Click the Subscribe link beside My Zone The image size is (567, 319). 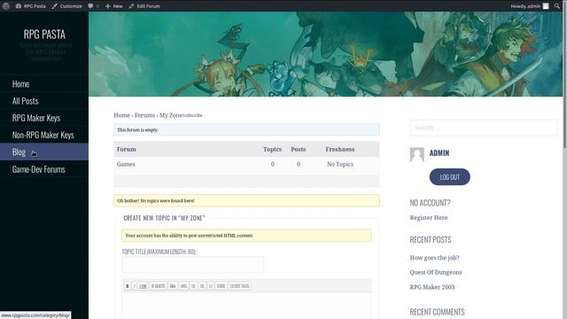192,115
